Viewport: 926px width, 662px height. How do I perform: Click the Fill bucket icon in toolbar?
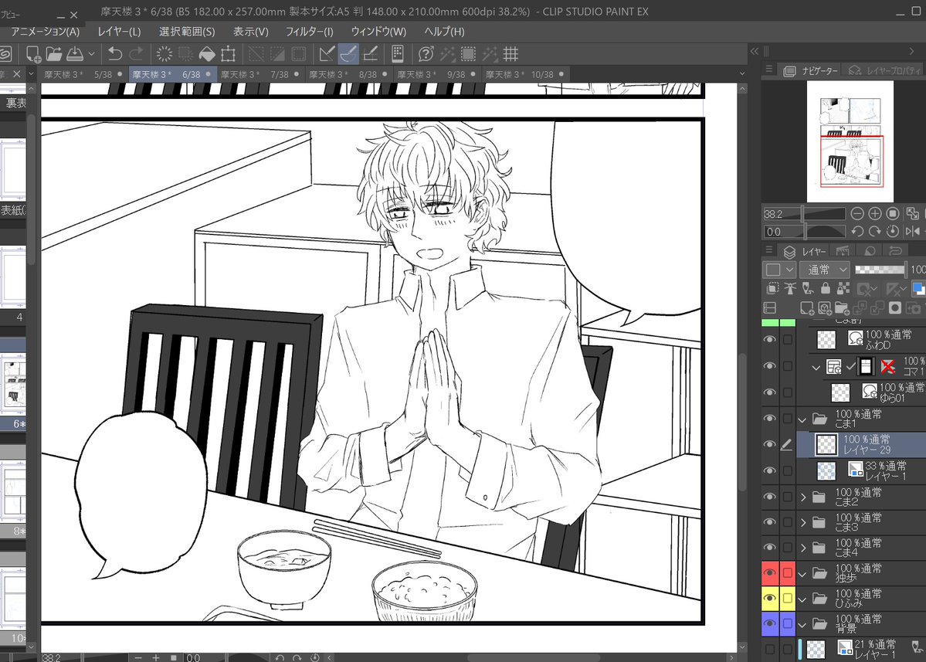point(207,54)
